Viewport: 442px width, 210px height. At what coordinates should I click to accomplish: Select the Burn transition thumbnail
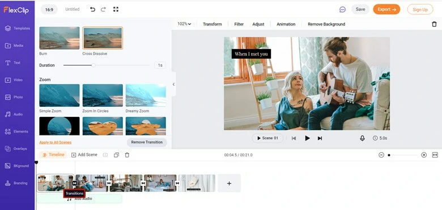coord(59,38)
